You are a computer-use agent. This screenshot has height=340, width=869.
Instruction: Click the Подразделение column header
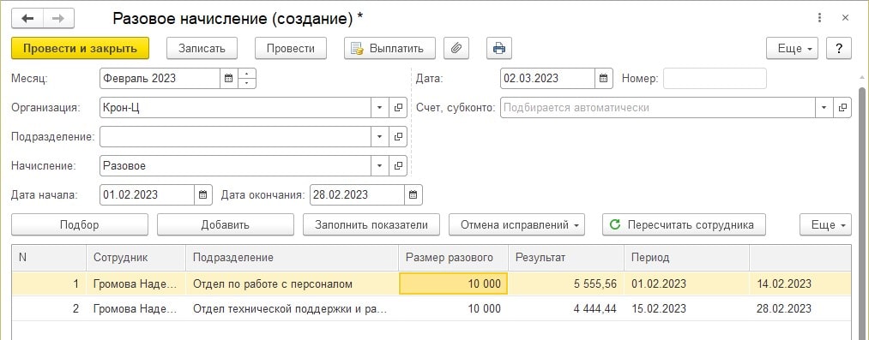[292, 258]
